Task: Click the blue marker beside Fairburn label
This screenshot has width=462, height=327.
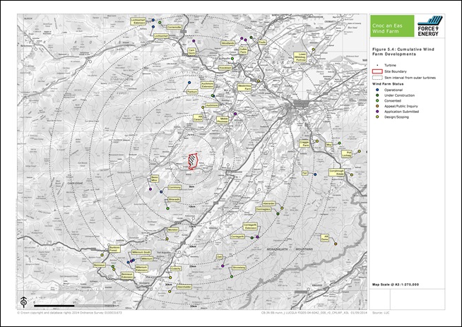Action: coord(189,83)
